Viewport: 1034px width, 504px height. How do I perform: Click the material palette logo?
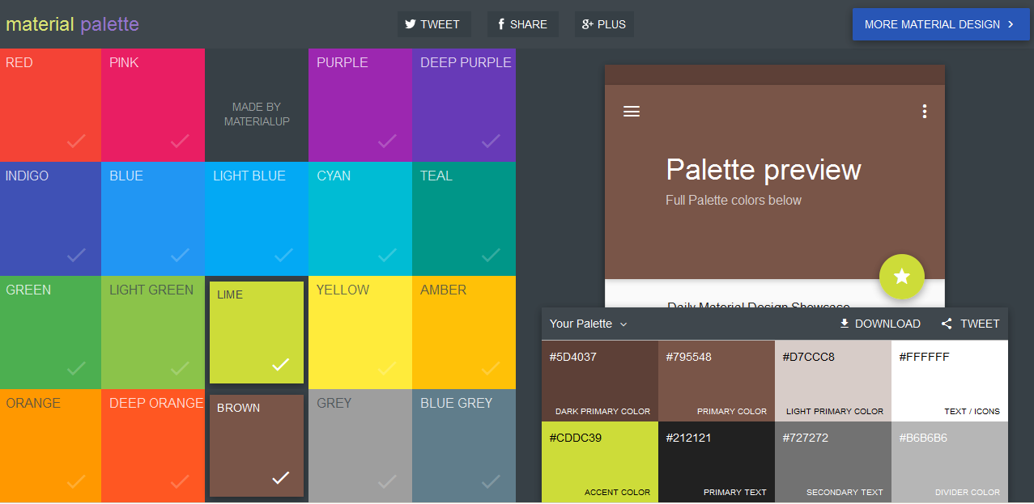click(x=72, y=24)
